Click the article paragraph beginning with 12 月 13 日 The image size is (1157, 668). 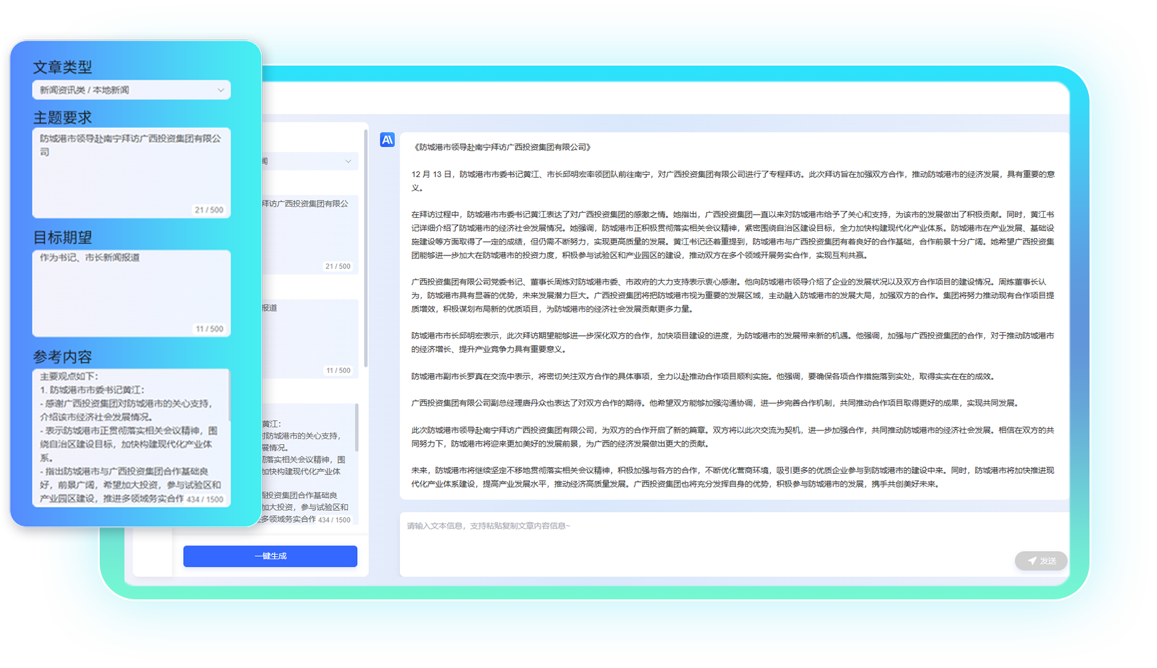tap(732, 181)
